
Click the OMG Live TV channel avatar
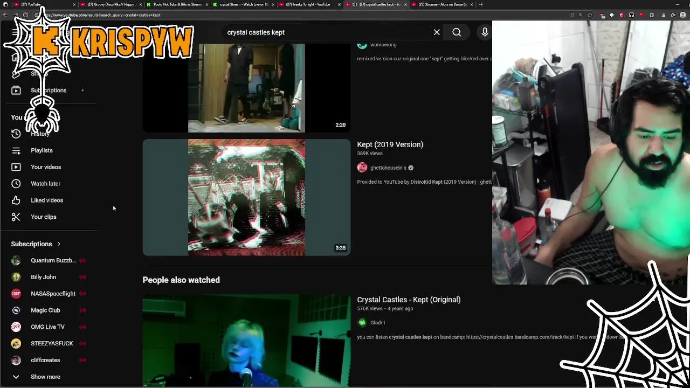pos(16,327)
